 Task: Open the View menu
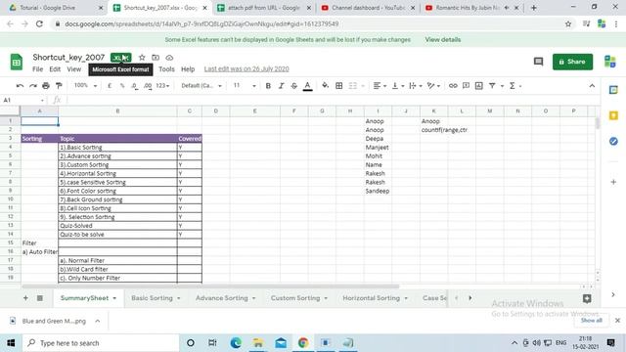pyautogui.click(x=74, y=69)
